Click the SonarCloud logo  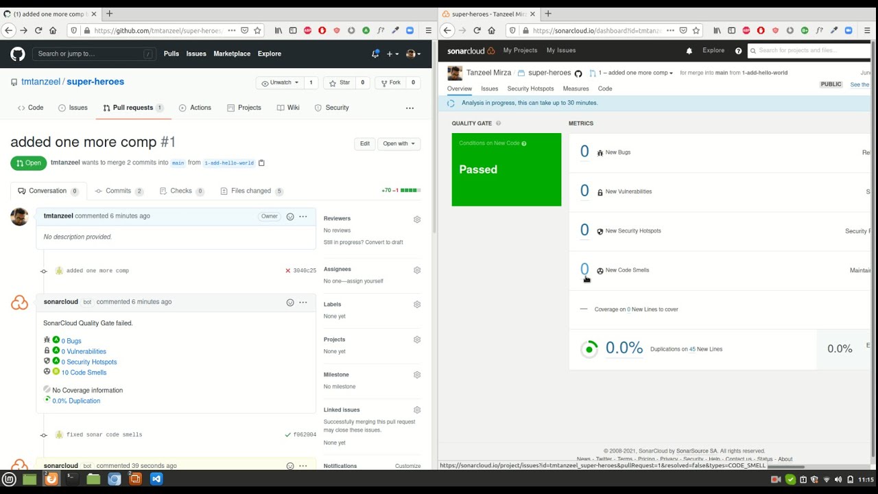click(x=471, y=51)
